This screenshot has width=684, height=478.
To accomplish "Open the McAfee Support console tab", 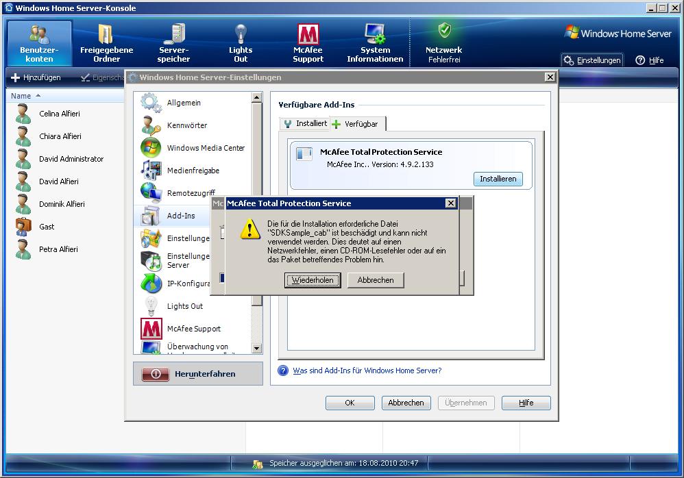I will tap(308, 44).
